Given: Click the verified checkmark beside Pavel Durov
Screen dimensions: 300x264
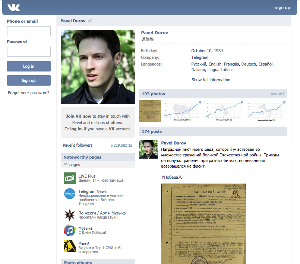Looking at the screenshot, I should click(x=90, y=20).
